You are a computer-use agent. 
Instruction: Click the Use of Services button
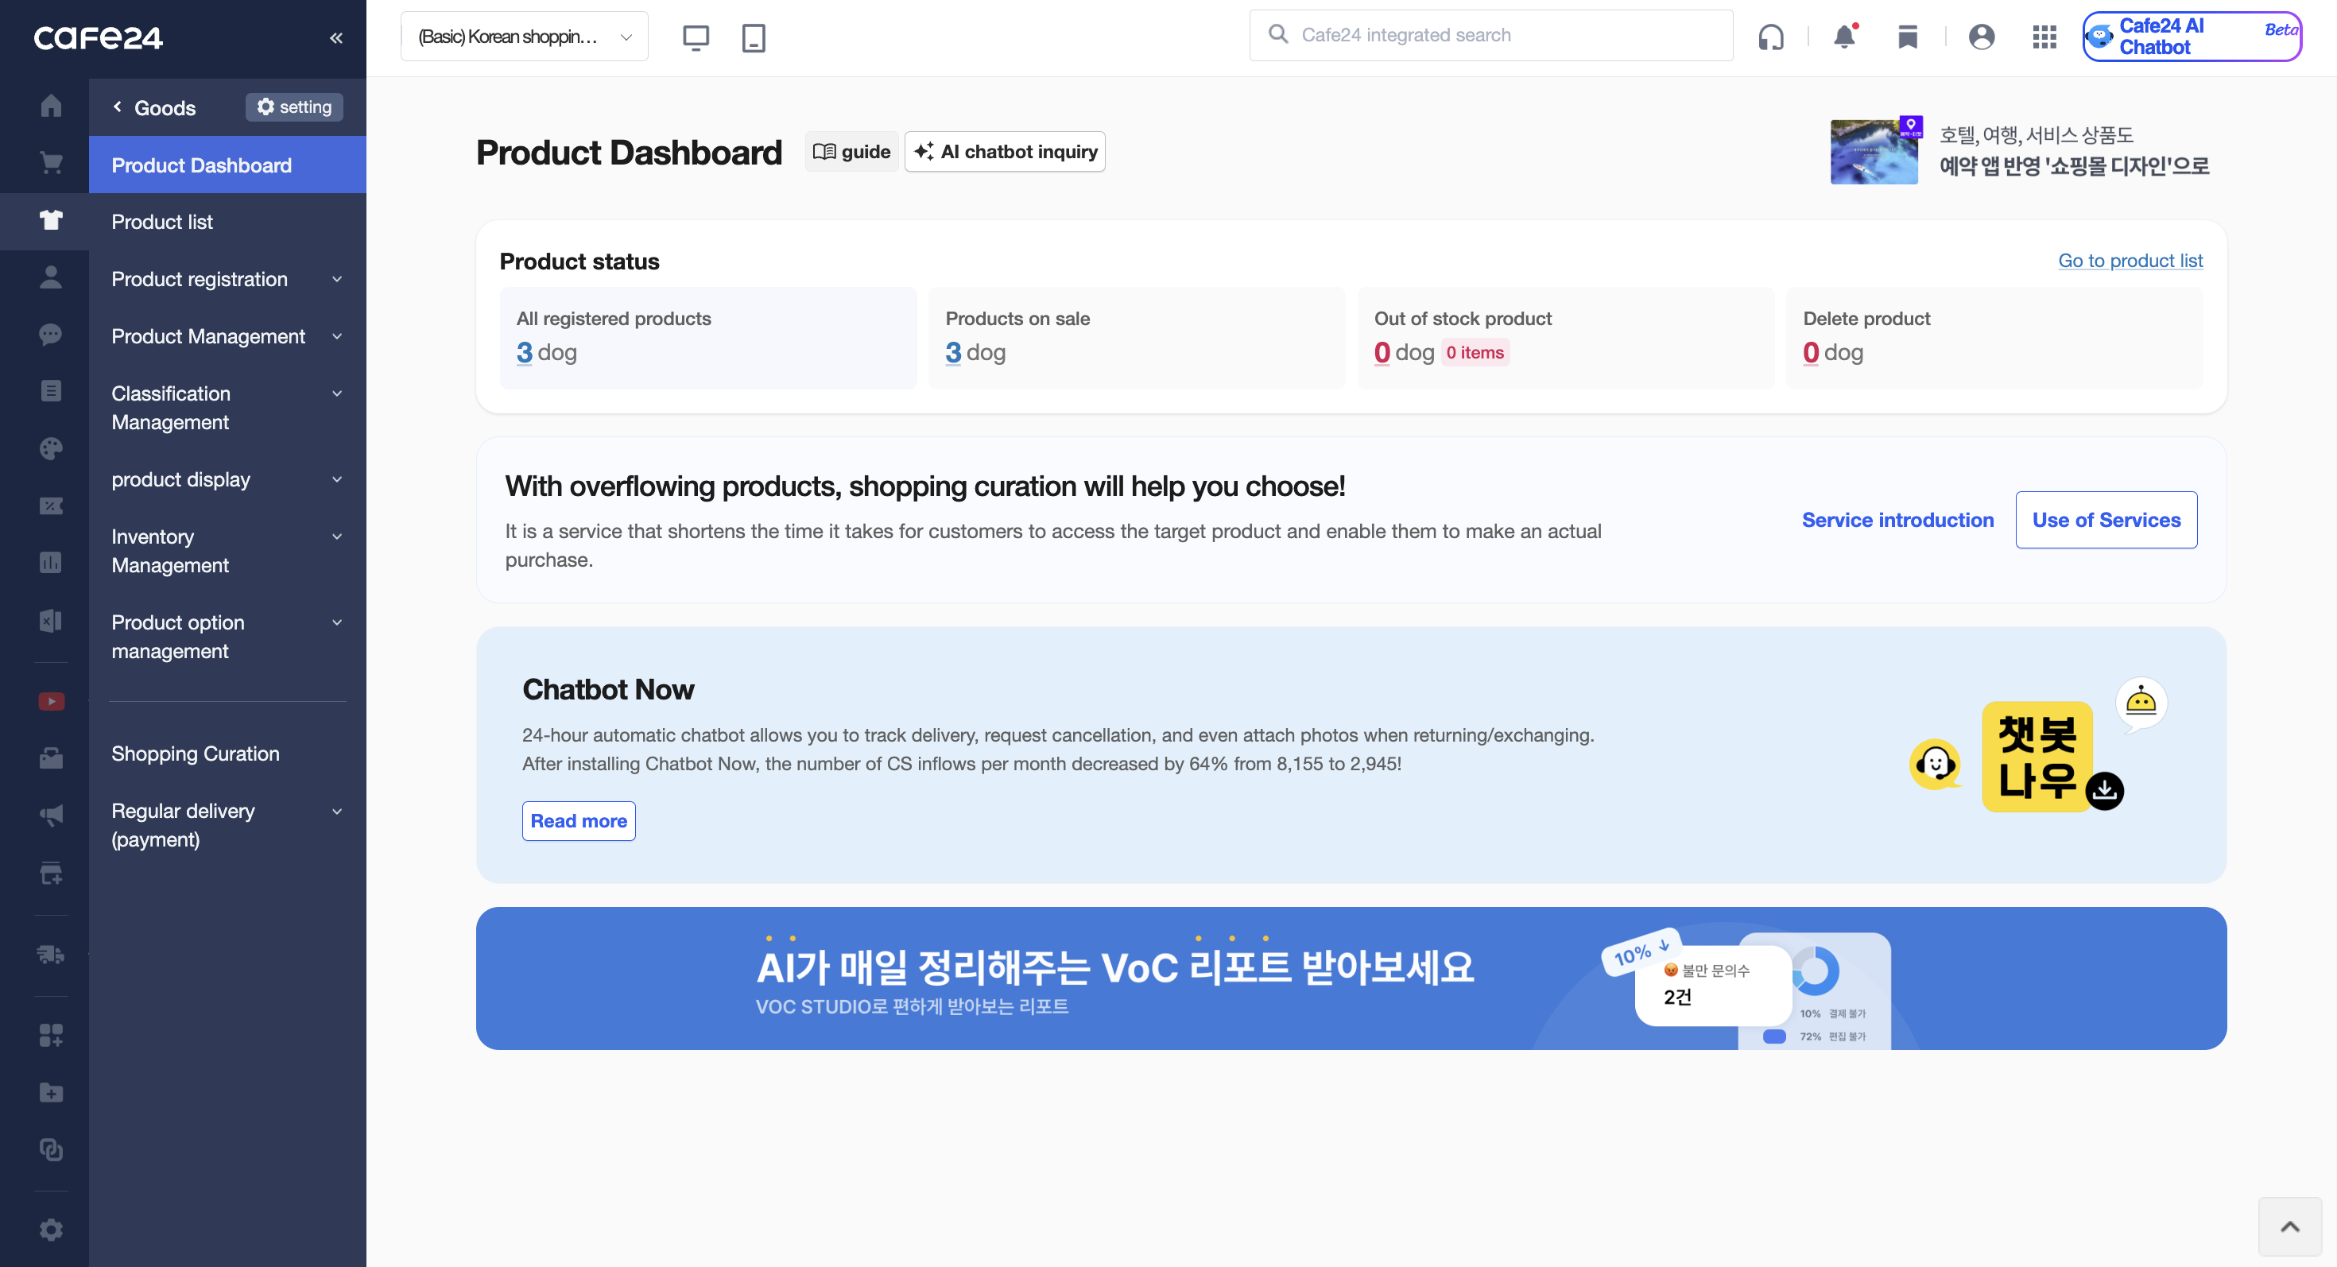coord(2105,520)
